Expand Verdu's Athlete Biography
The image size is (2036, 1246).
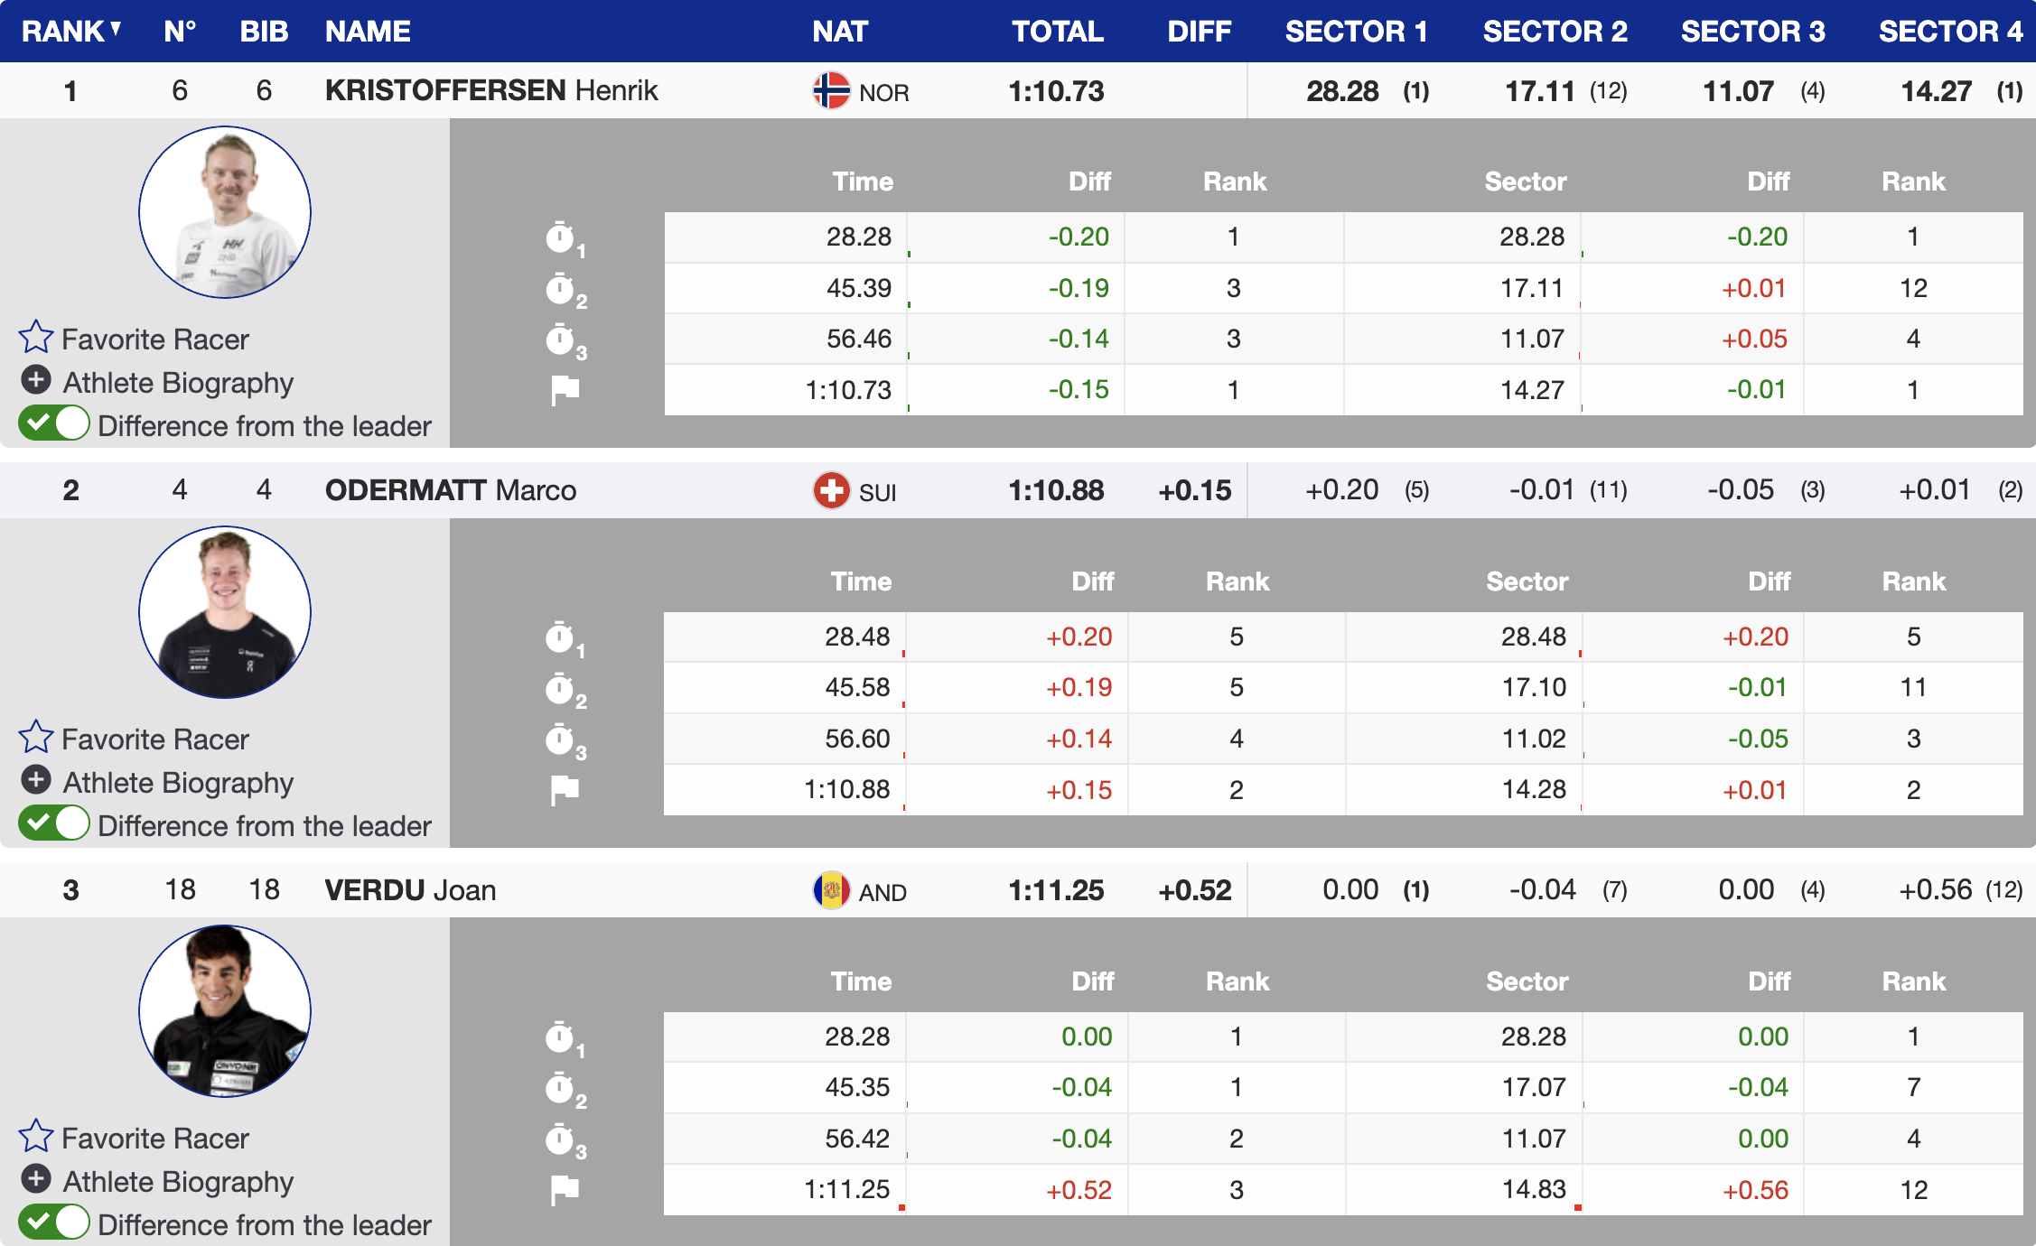click(x=36, y=1179)
